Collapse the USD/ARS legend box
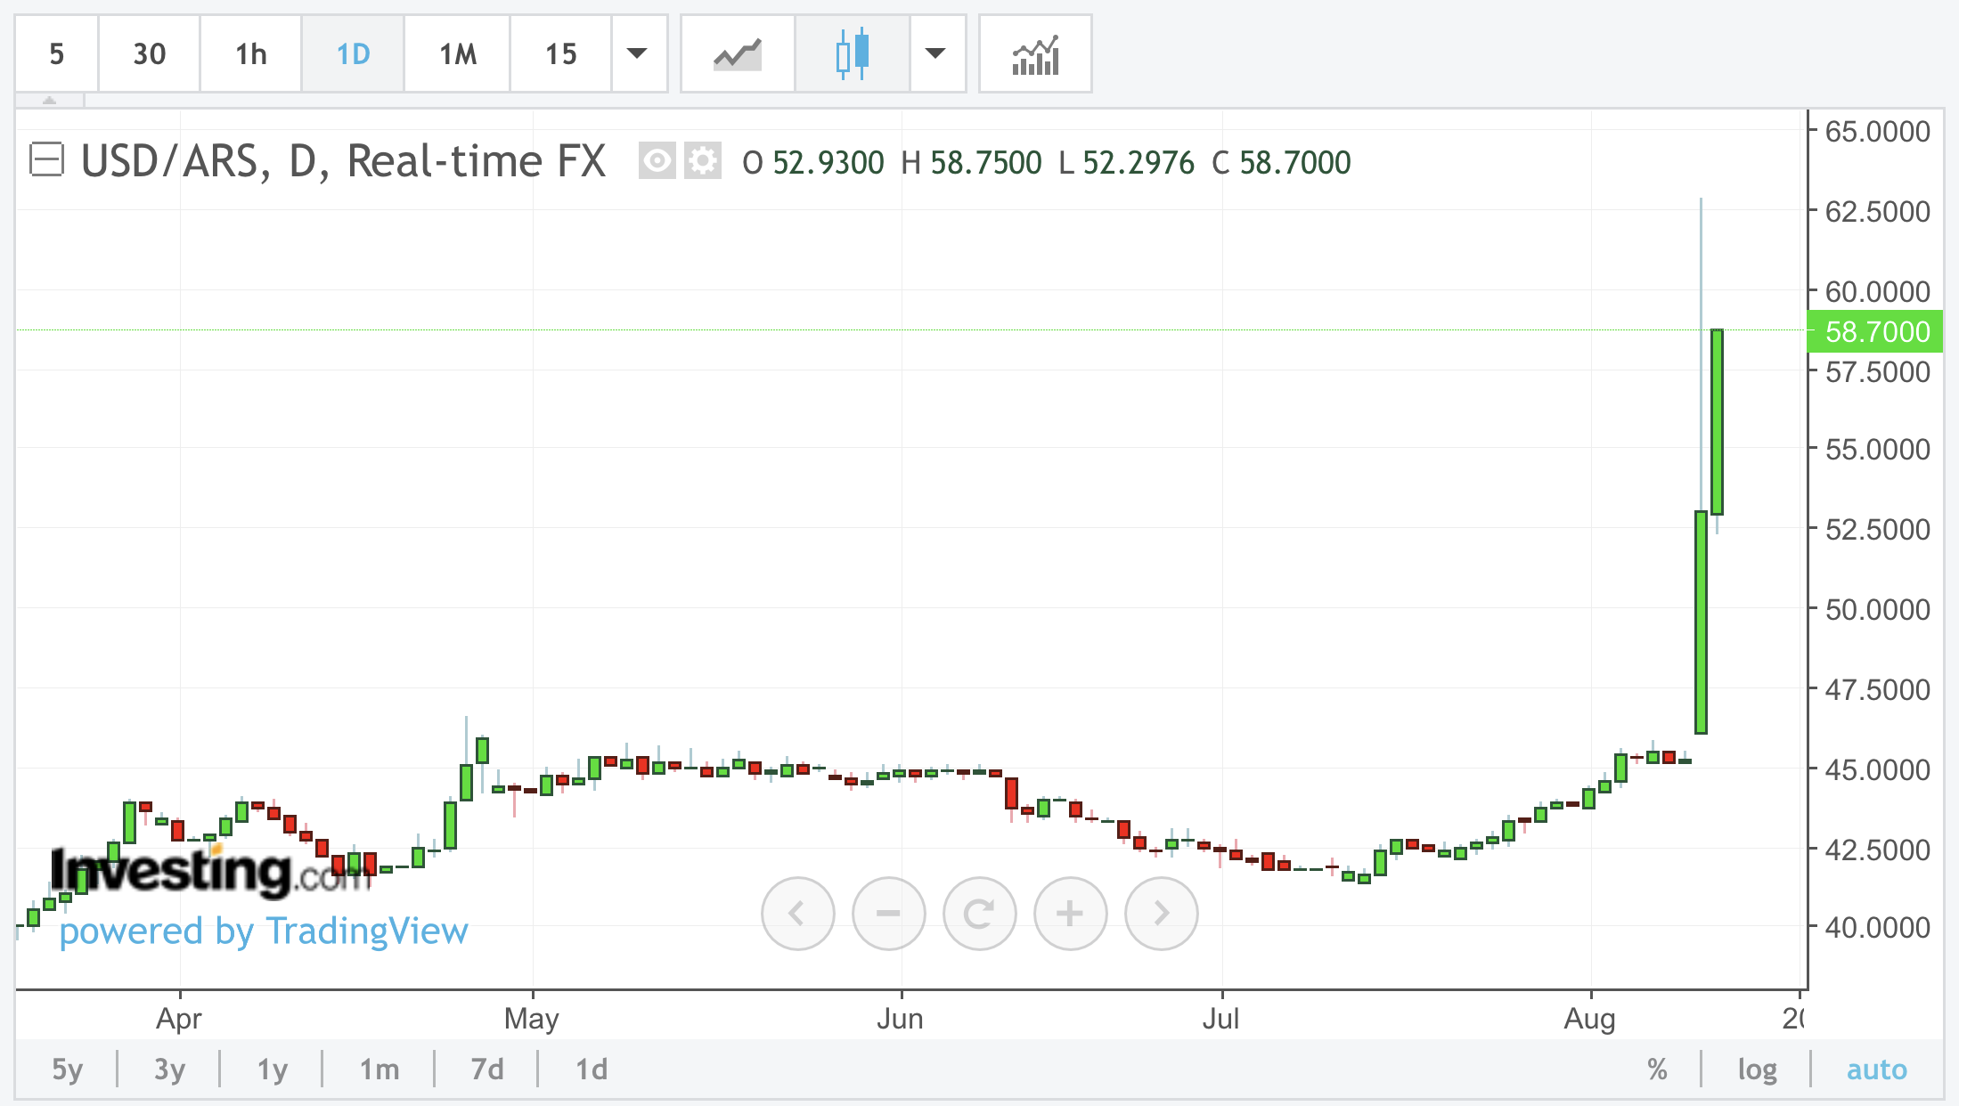1967x1106 pixels. [46, 161]
